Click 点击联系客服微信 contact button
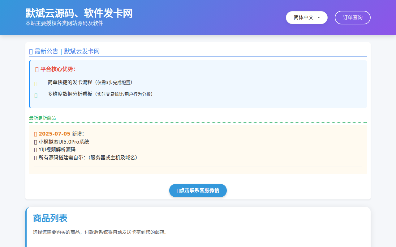Viewport: 396px width, 247px height. point(198,190)
